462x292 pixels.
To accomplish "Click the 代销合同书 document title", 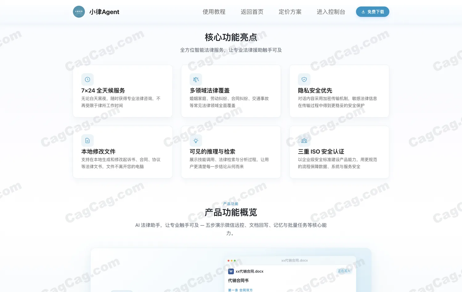I will click(x=238, y=280).
